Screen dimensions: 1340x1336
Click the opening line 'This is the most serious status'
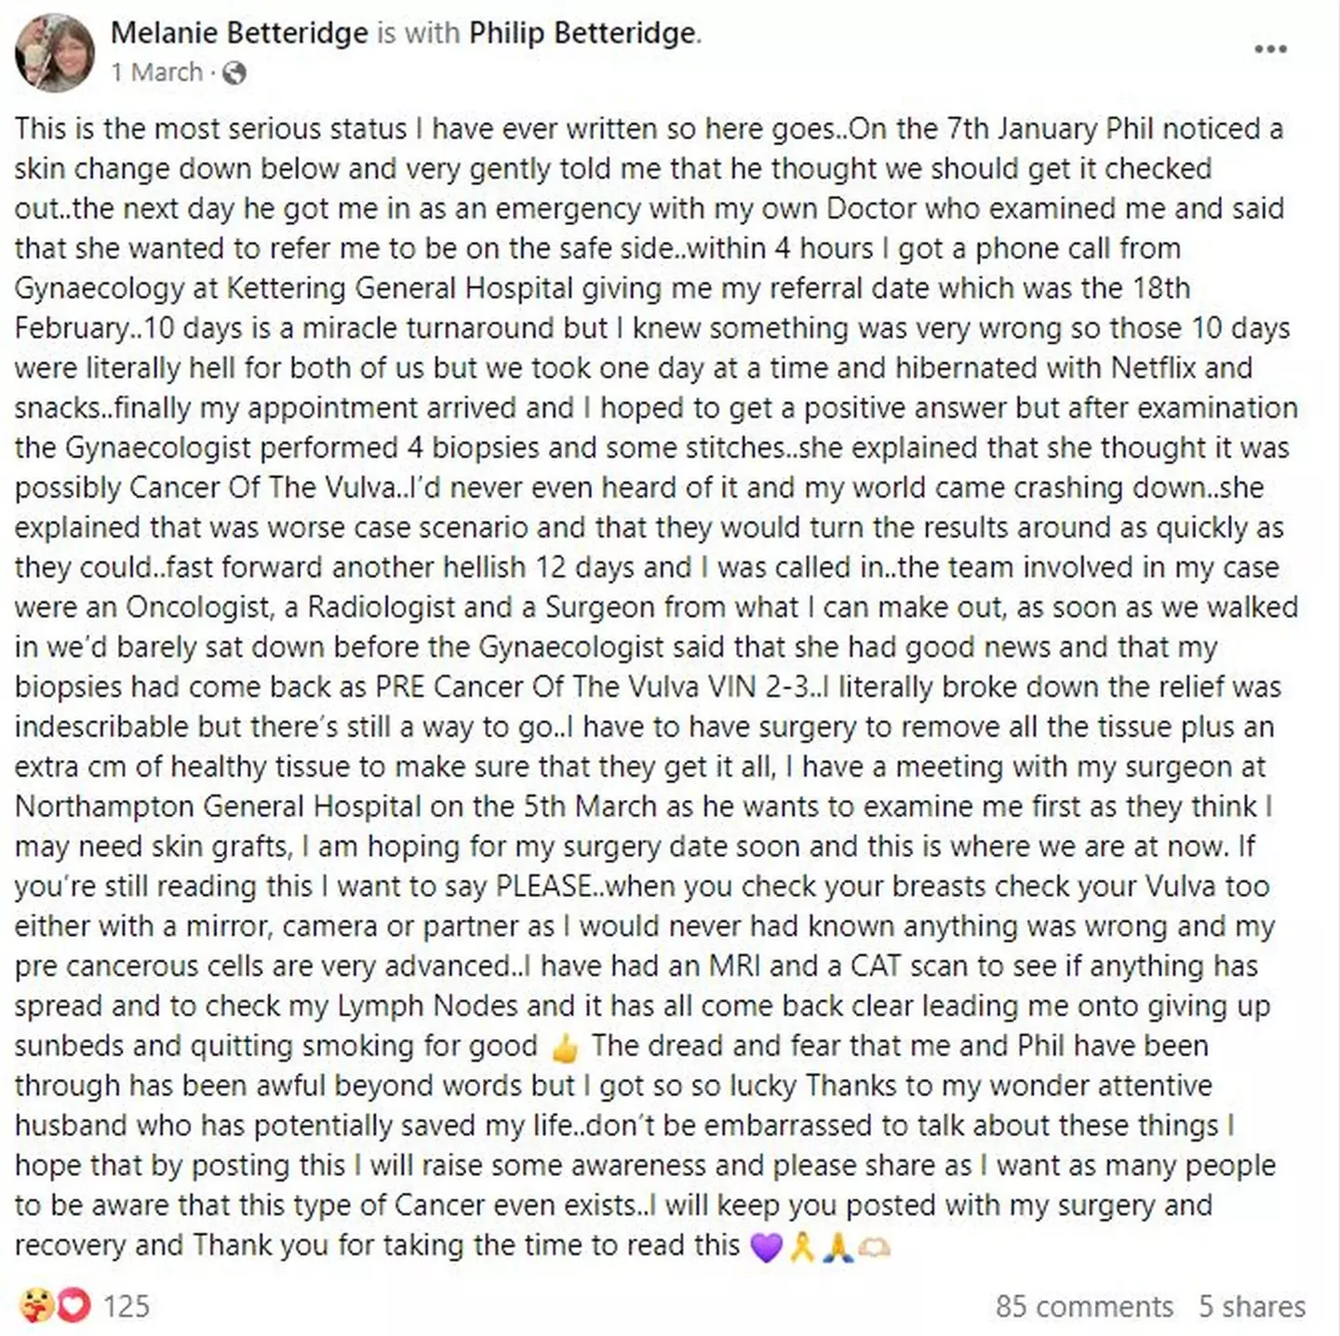tap(210, 127)
